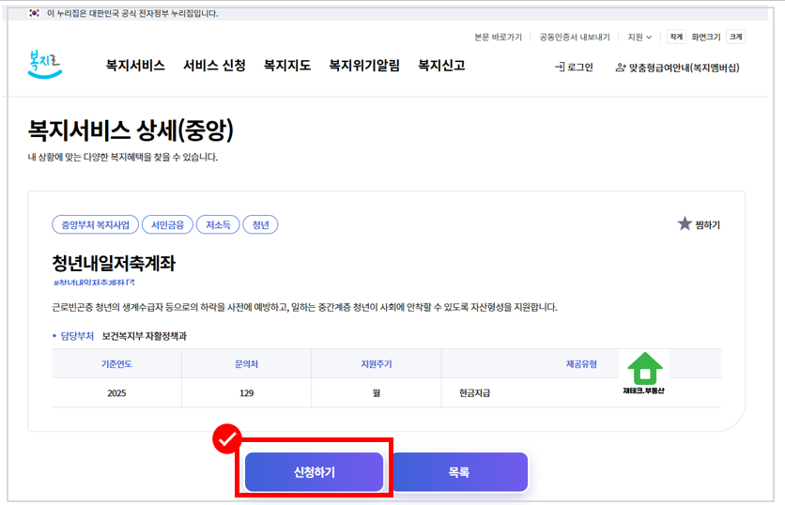Image resolution: width=785 pixels, height=505 pixels.
Task: Open the #청년내일저축계좌 hashtag link
Action: [94, 283]
